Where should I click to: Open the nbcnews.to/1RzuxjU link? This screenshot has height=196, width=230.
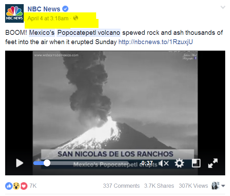coord(156,42)
